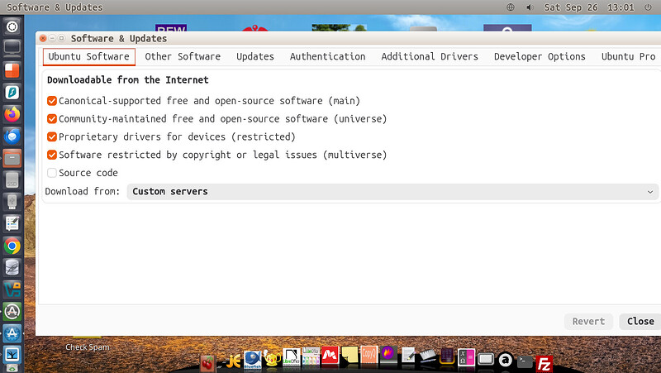661x373 pixels.
Task: Open Google Chrome in the dock
Action: click(x=12, y=246)
